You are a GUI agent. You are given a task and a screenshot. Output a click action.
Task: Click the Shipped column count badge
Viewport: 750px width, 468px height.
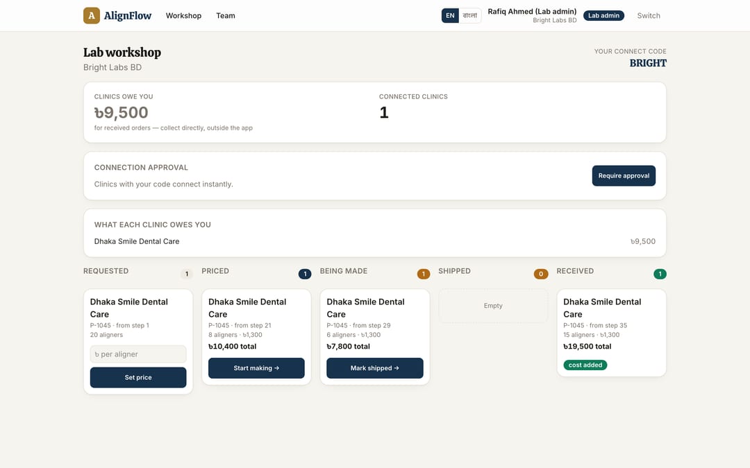pos(541,274)
